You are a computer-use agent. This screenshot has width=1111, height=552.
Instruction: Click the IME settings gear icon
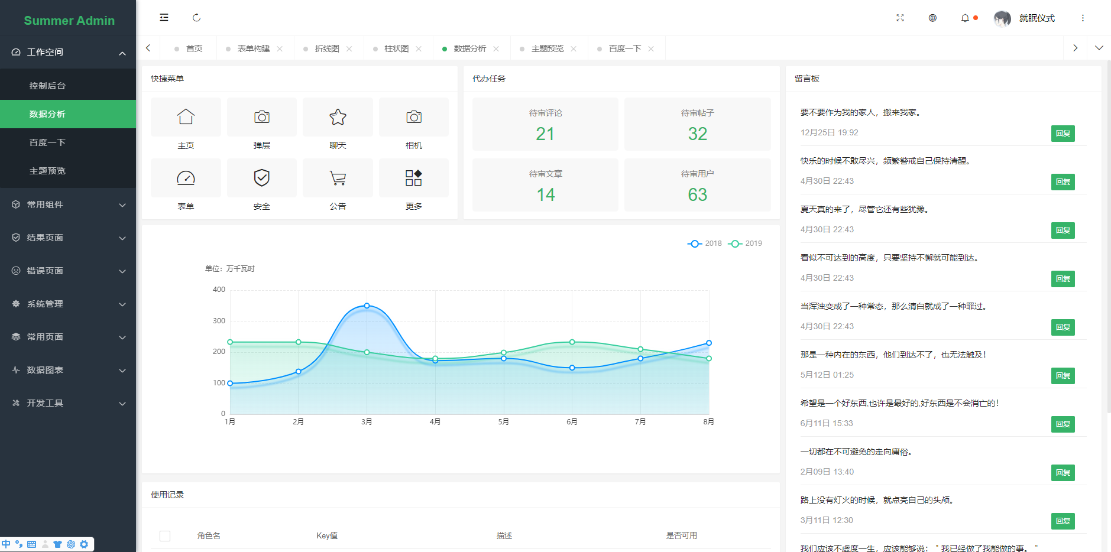point(84,544)
